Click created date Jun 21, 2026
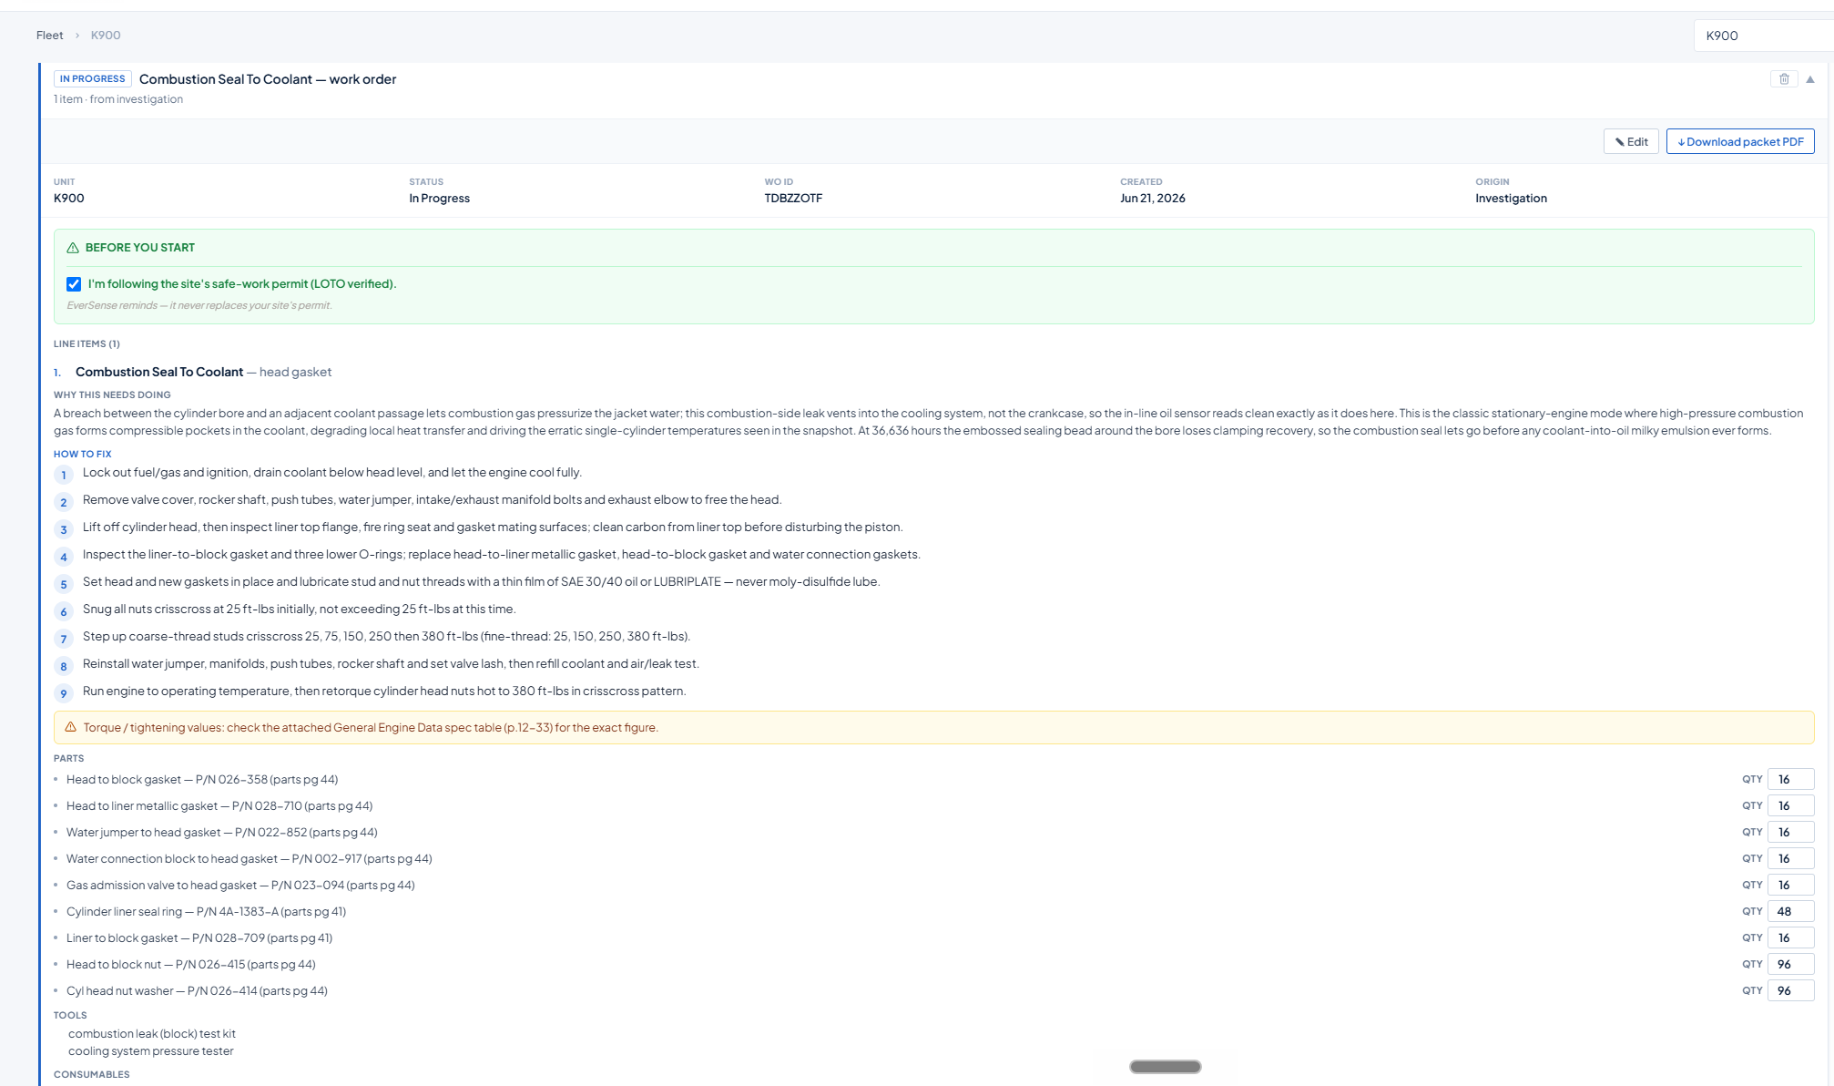1834x1086 pixels. (1153, 198)
